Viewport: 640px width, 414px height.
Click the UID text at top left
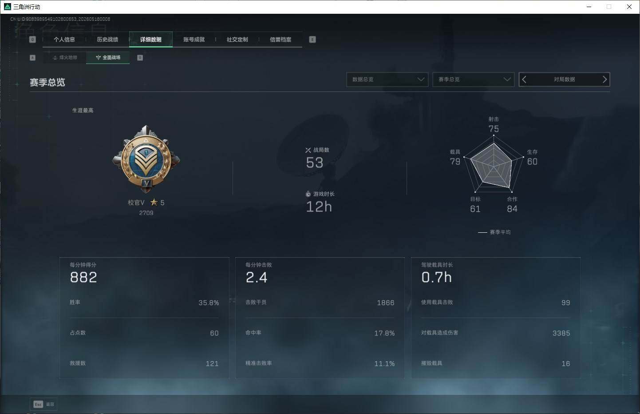60,19
